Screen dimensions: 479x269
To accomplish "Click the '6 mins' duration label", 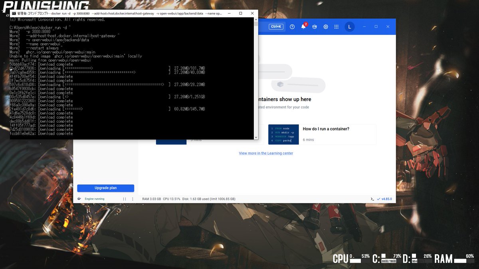I will pyautogui.click(x=309, y=140).
